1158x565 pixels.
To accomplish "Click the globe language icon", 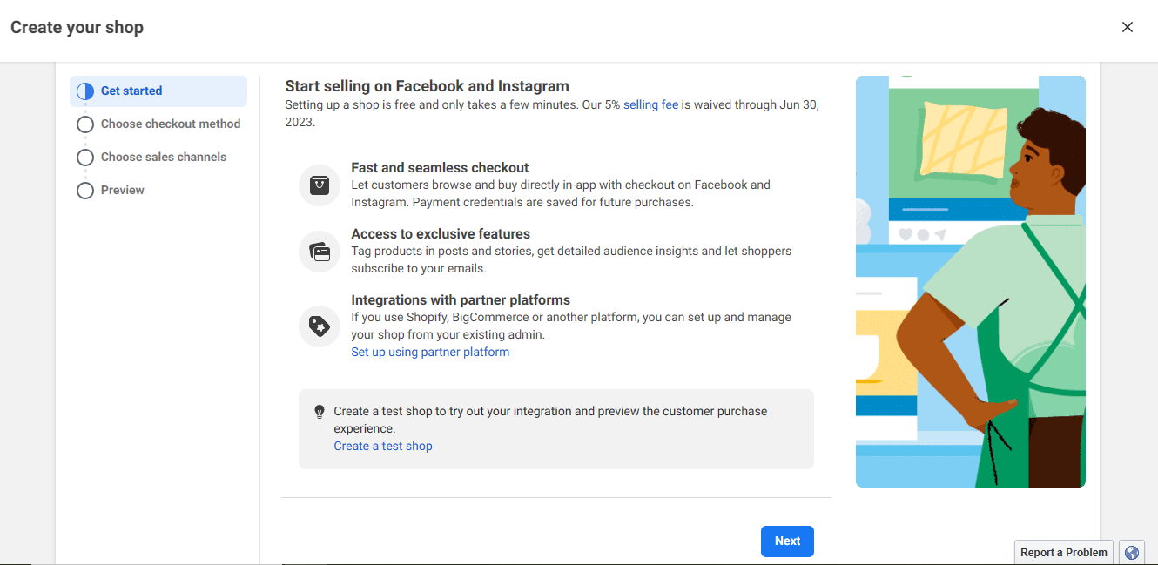I will 1131,552.
